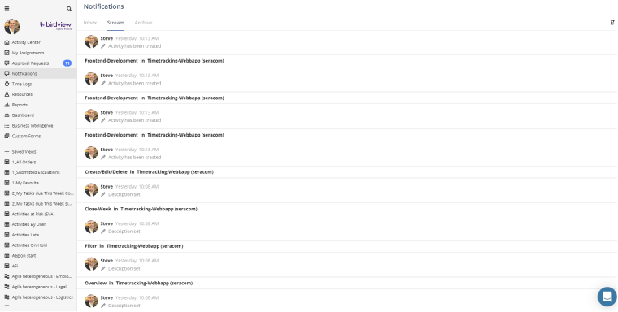
Task: Open the notifications filter funnel icon
Action: click(612, 23)
